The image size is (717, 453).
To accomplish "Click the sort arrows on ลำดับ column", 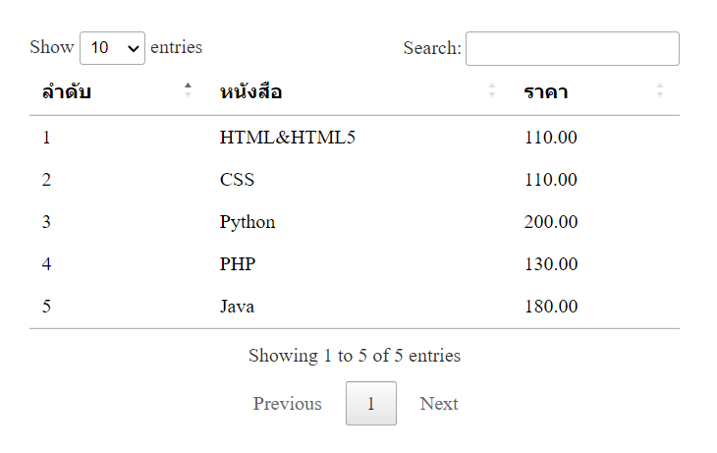I will 188,90.
